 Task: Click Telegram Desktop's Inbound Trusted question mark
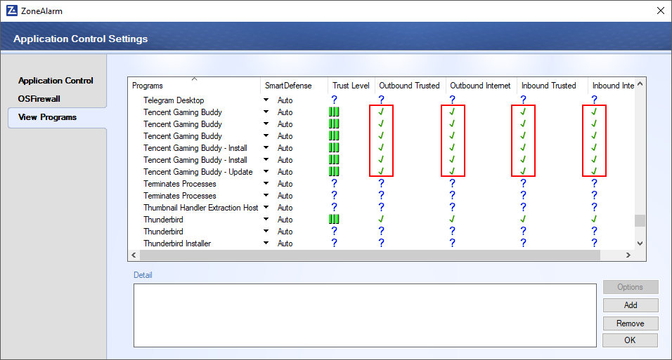(x=523, y=100)
